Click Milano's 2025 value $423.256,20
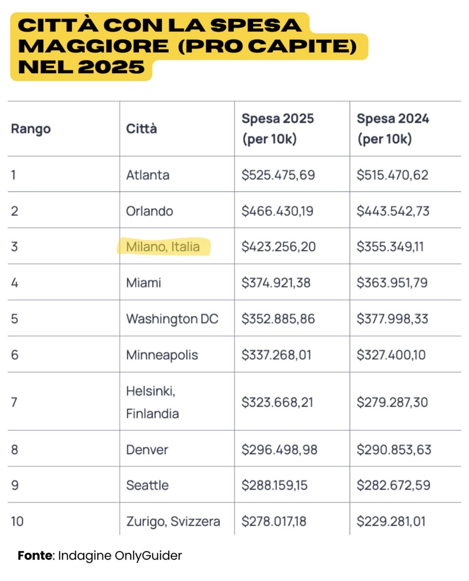The image size is (469, 581). [x=279, y=247]
